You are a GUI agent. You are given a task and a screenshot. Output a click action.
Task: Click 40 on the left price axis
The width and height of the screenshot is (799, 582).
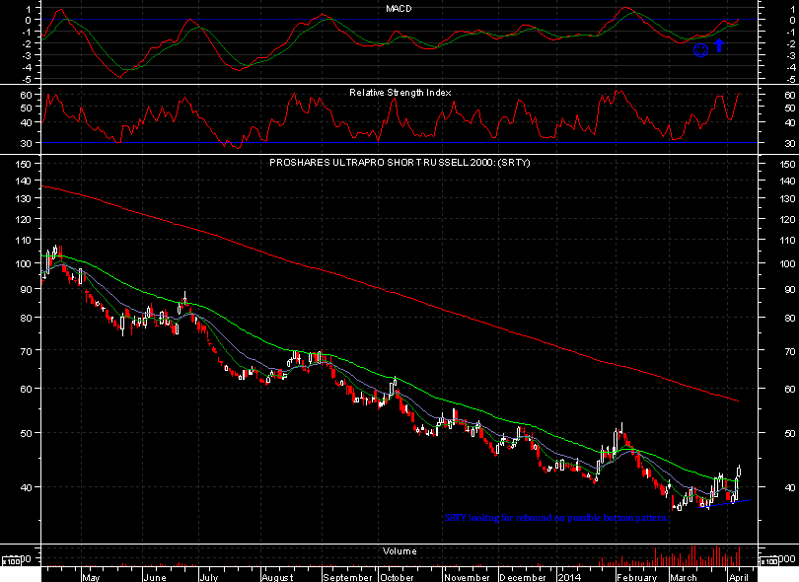27,487
